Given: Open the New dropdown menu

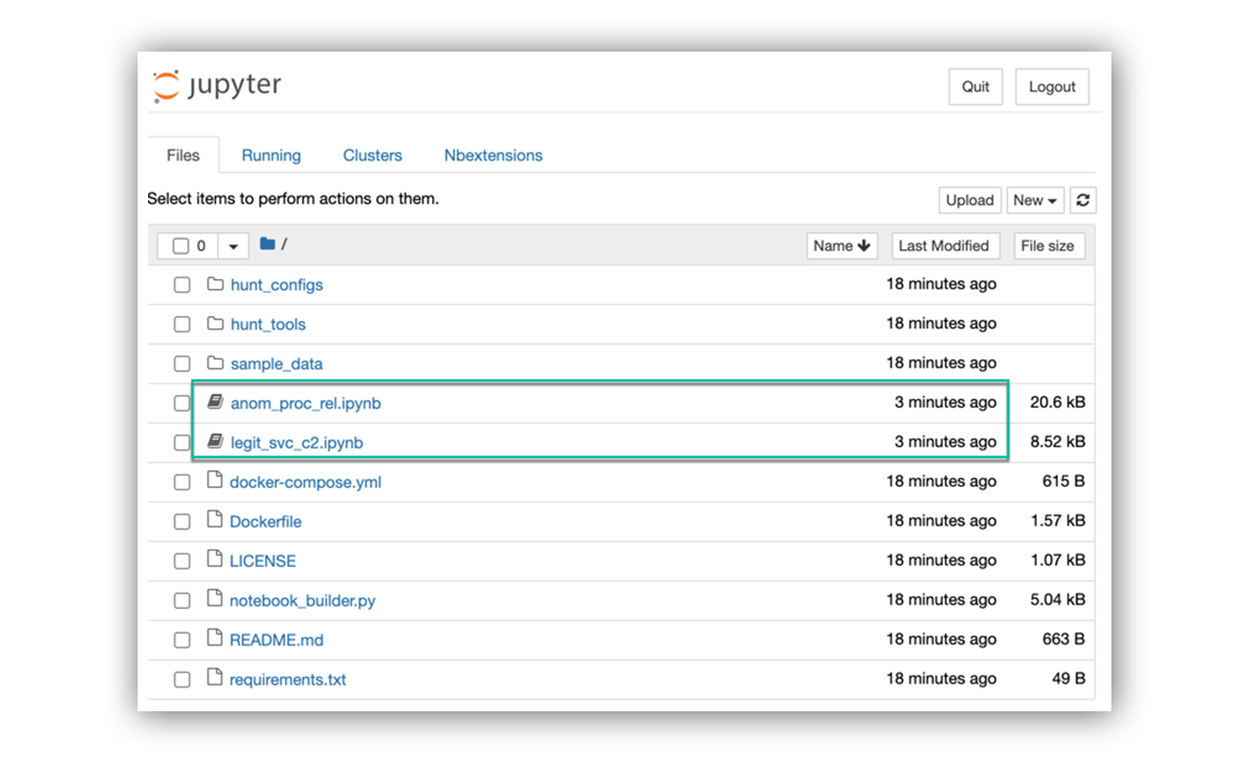Looking at the screenshot, I should (x=1035, y=200).
